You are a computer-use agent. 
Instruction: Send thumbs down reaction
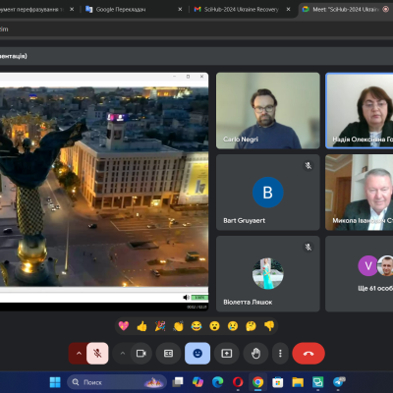[269, 326]
